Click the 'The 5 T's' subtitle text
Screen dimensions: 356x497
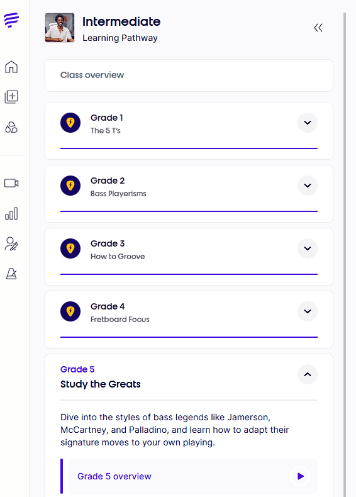click(x=106, y=131)
